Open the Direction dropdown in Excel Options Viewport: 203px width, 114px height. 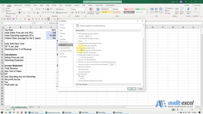pos(88,36)
